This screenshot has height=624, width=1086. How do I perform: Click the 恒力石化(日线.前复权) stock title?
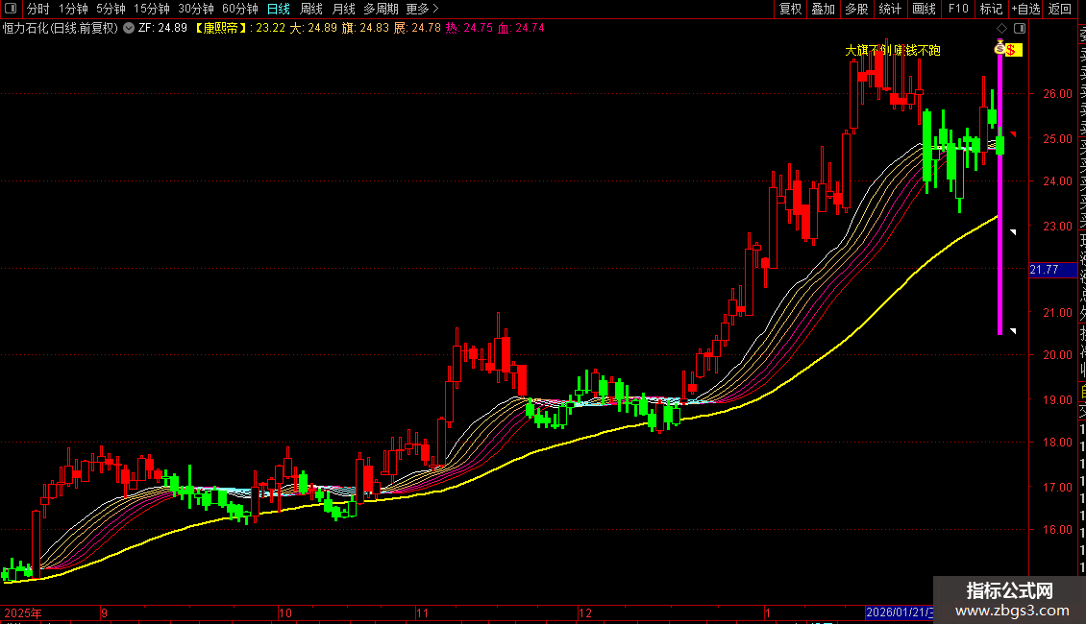[x=61, y=28]
